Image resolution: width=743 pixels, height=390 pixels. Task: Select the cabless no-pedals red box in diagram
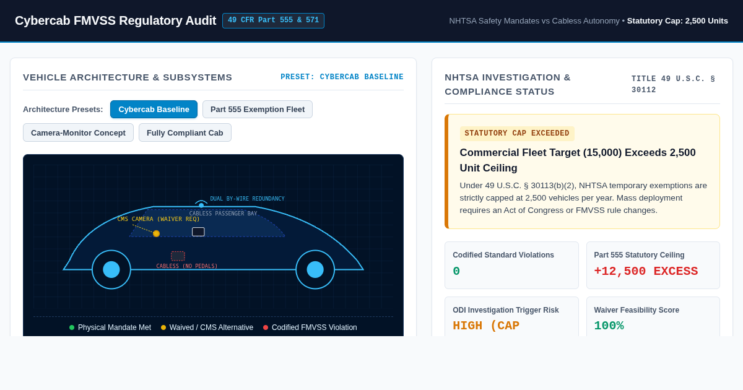178,256
